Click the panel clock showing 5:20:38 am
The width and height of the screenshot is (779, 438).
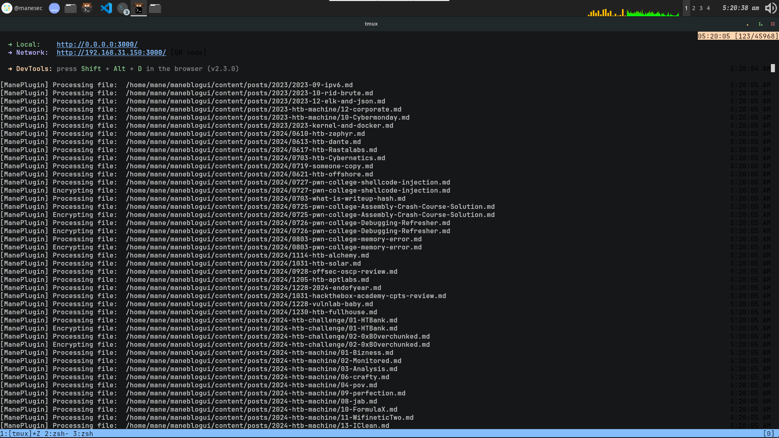tap(740, 8)
